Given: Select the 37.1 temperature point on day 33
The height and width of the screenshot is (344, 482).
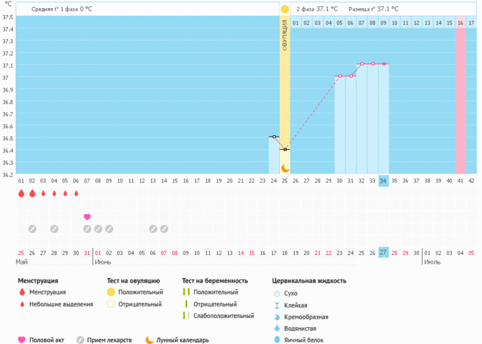Looking at the screenshot, I should [x=373, y=64].
